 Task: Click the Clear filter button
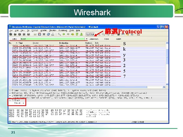(x=106, y=39)
